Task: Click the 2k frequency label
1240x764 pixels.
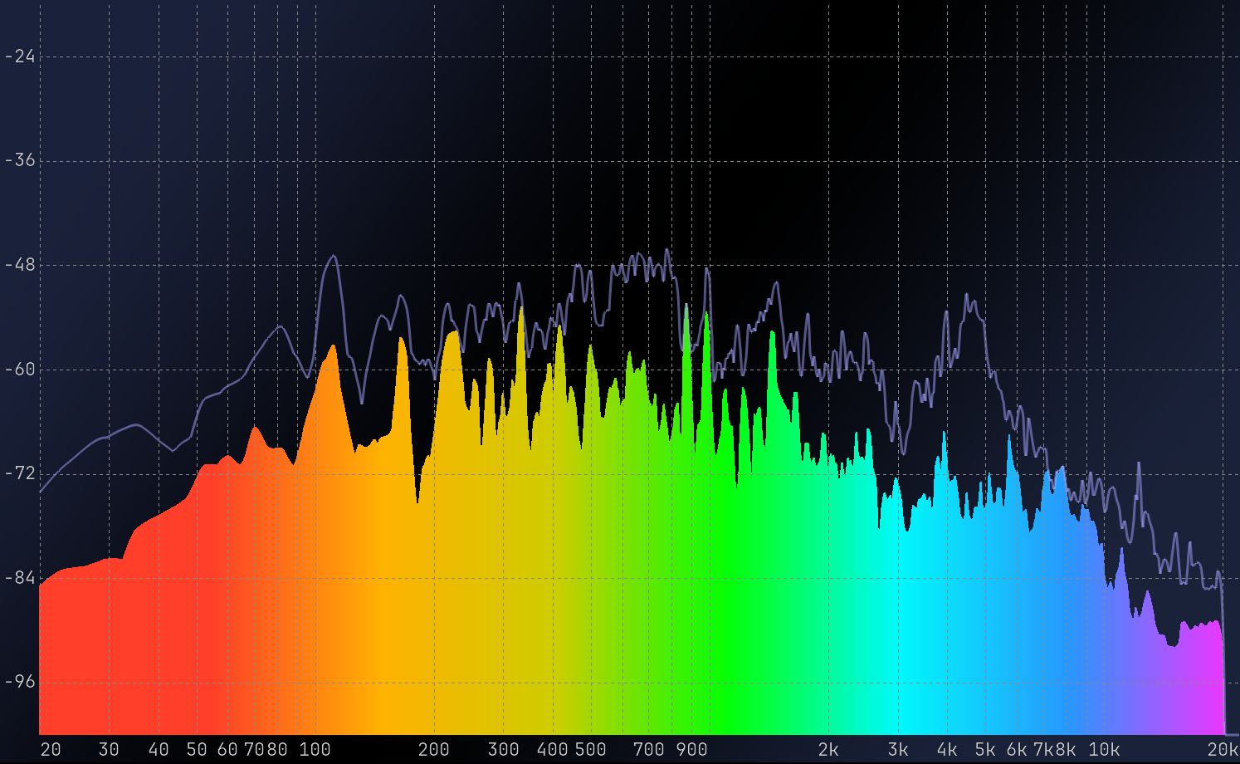Action: (828, 750)
